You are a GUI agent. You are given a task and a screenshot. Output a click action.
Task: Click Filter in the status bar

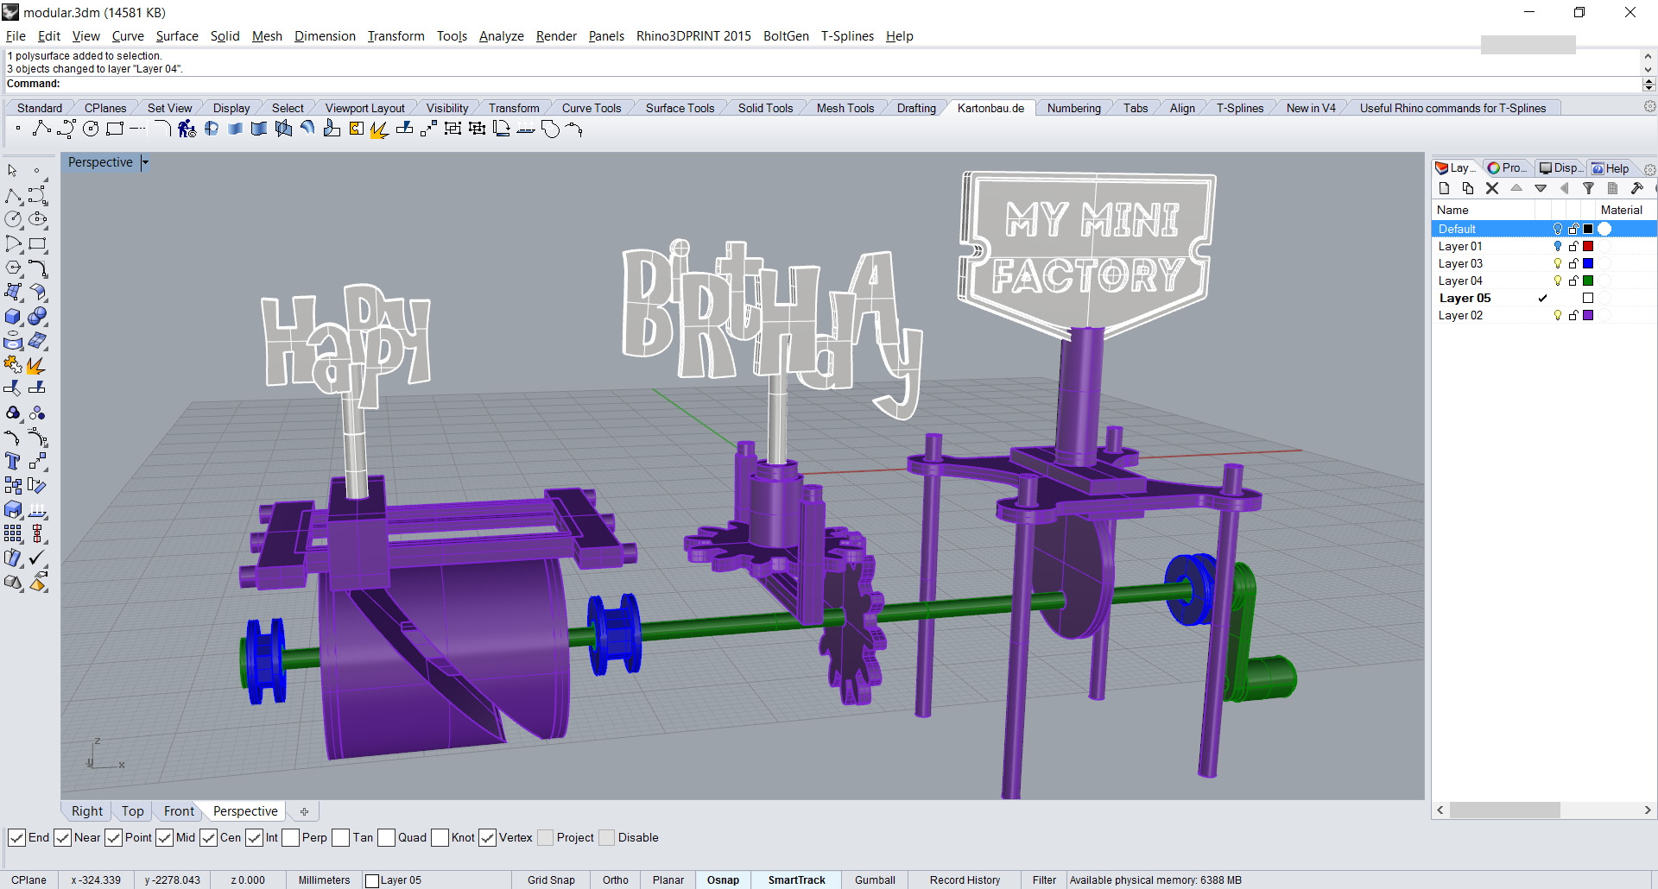1044,880
